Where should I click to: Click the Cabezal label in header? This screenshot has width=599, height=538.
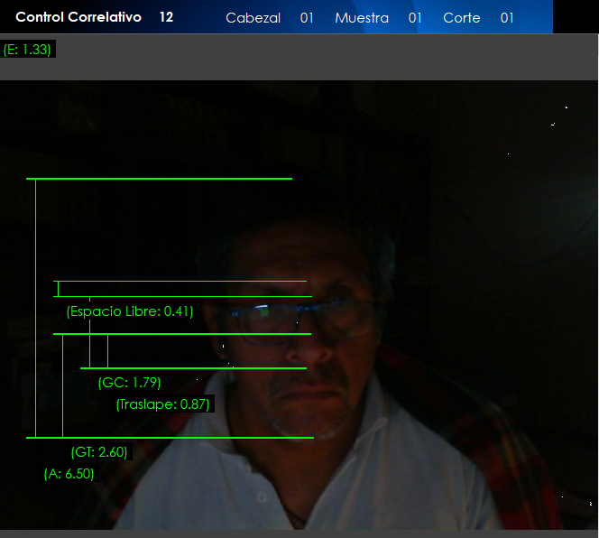pos(253,18)
